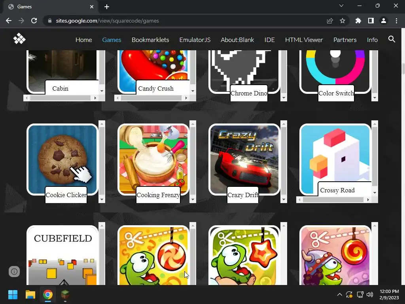
Task: Open the Info menu item
Action: click(x=372, y=40)
